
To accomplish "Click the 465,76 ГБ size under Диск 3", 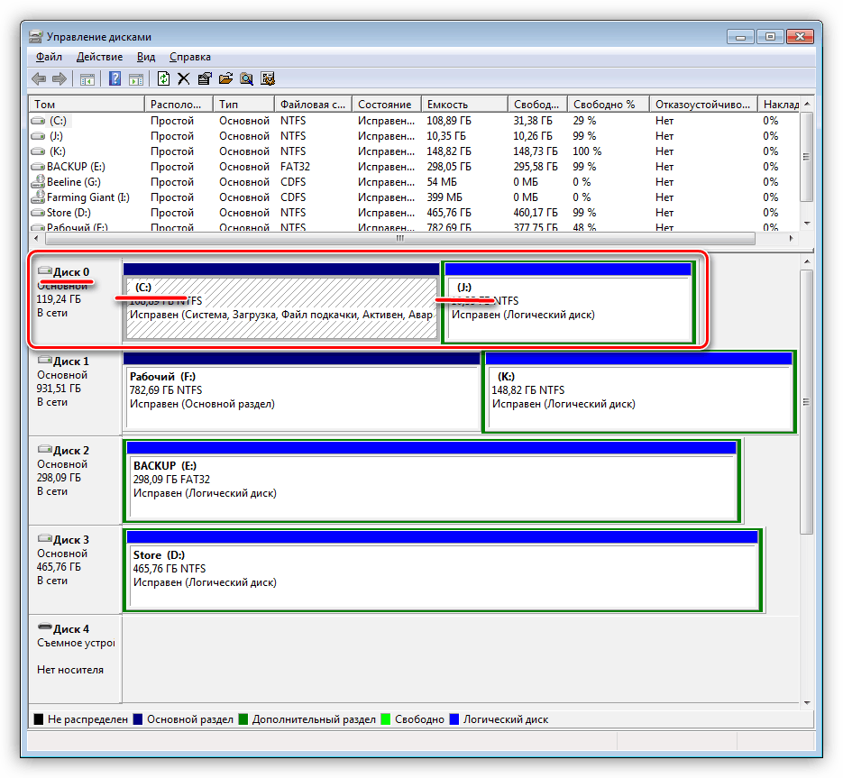I will tap(60, 567).
